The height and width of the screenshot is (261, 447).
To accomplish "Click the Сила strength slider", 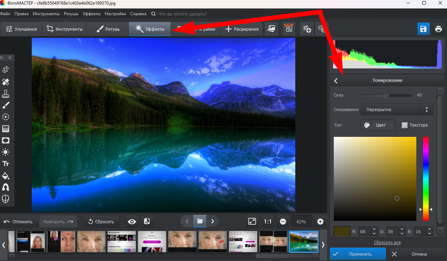I will (386, 96).
